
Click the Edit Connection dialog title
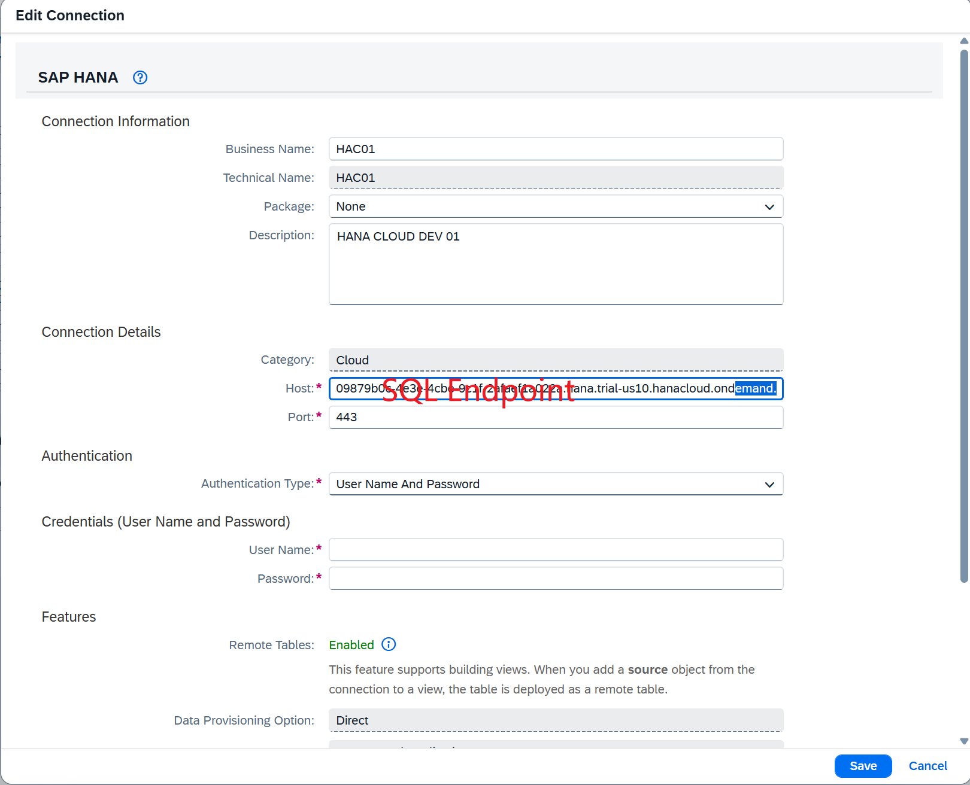[x=70, y=16]
